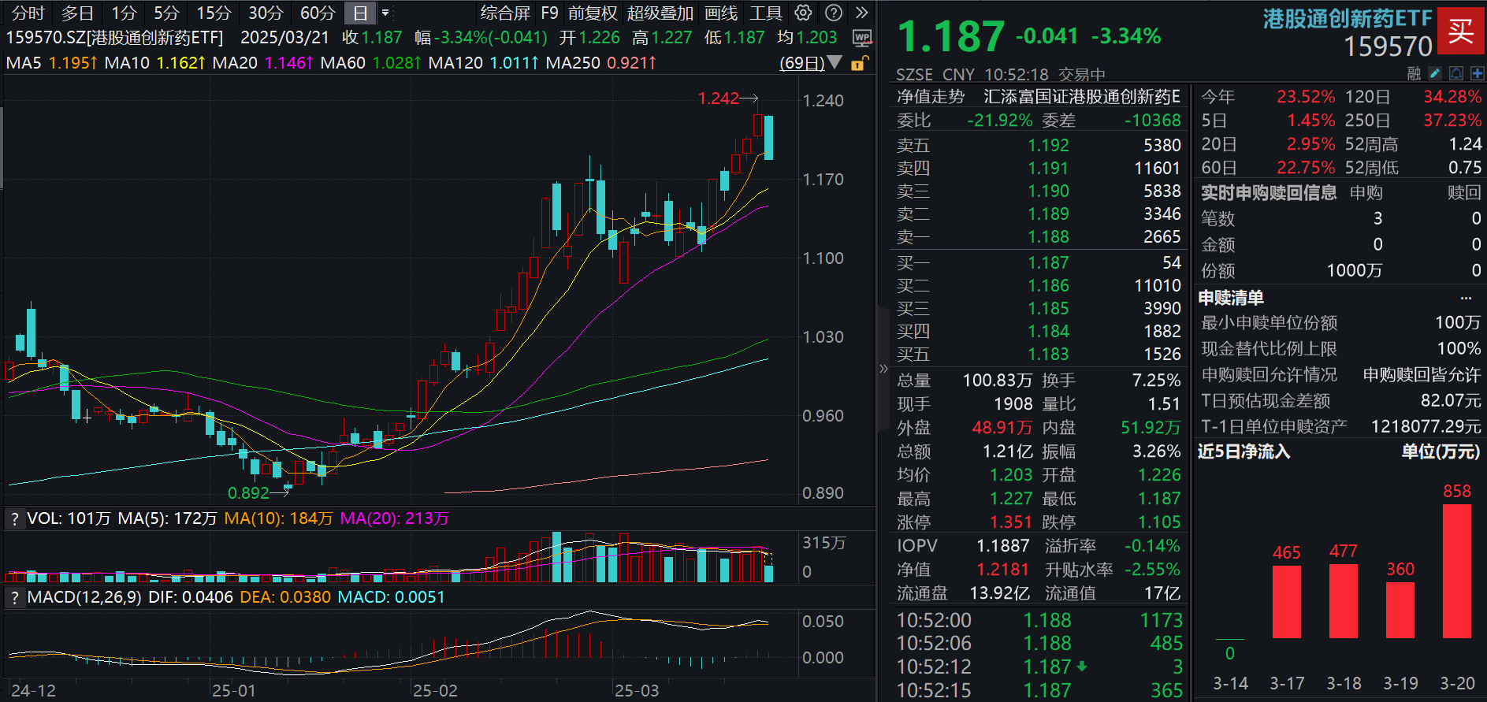Click the blue plus add-to-watchlist icon
Viewport: 1487px width, 702px height.
click(1477, 73)
